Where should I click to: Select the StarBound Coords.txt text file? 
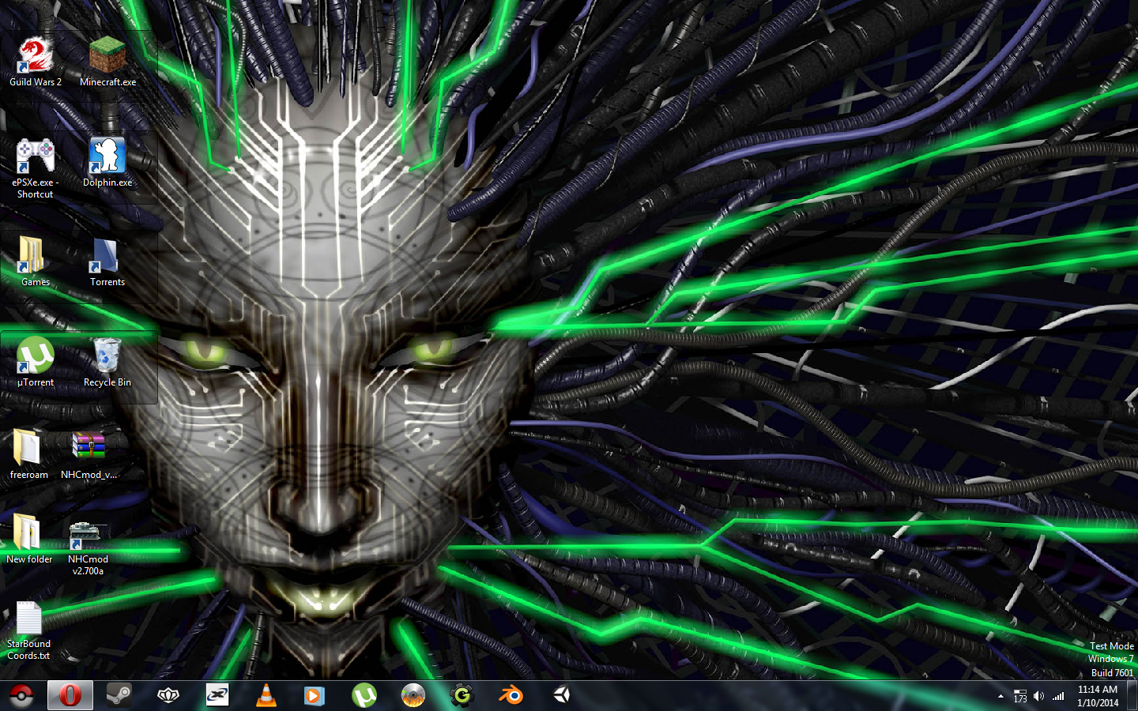28,620
